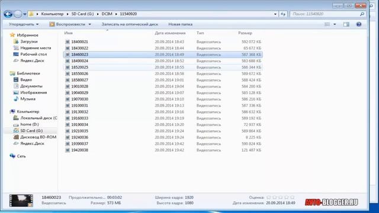Viewport: 379px width, 213px height.
Task: Select the file named 18460023
Action: tap(79, 54)
